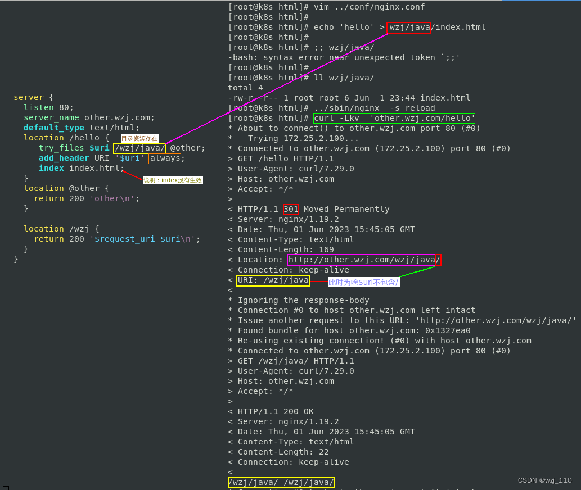Click the boxed always keyword after add_header
Screen dimensions: 581x490
tap(165, 158)
